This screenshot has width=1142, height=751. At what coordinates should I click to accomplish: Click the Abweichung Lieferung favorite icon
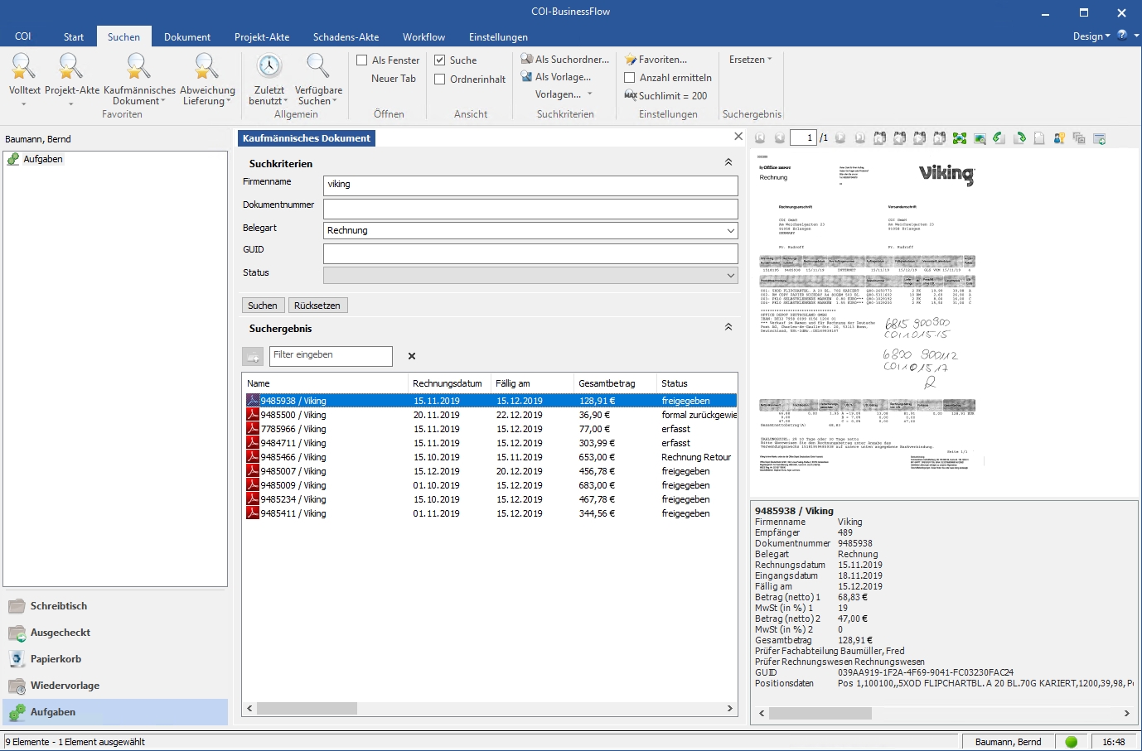206,66
